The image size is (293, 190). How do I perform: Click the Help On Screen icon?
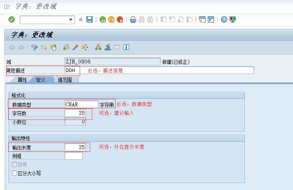117,47
